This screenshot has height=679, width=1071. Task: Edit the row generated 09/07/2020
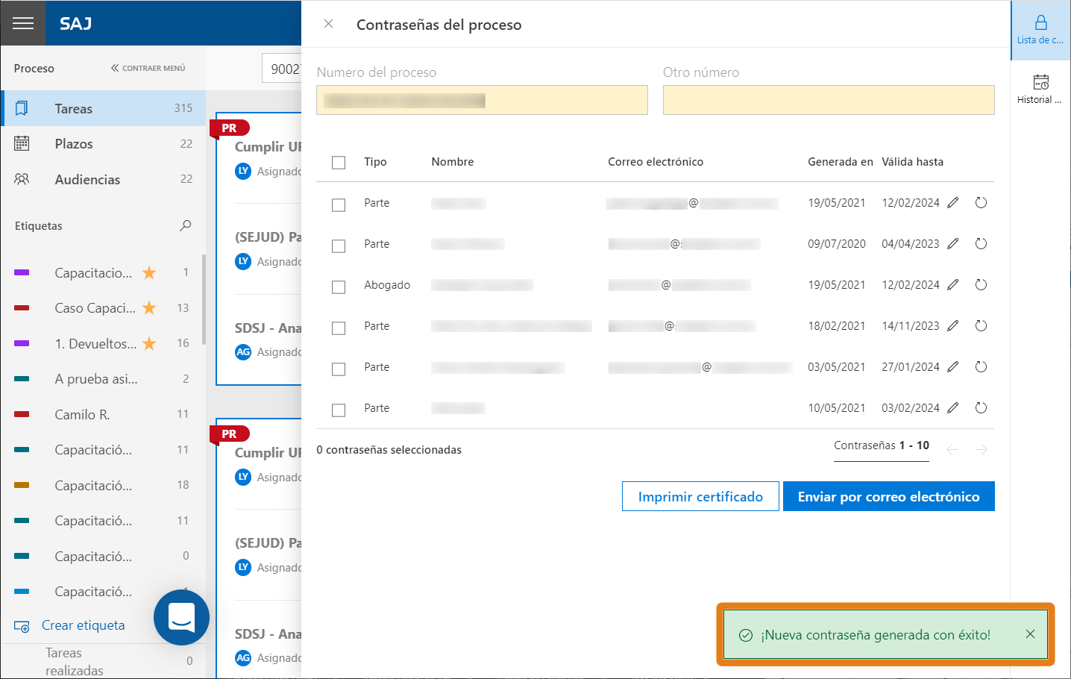pyautogui.click(x=952, y=244)
